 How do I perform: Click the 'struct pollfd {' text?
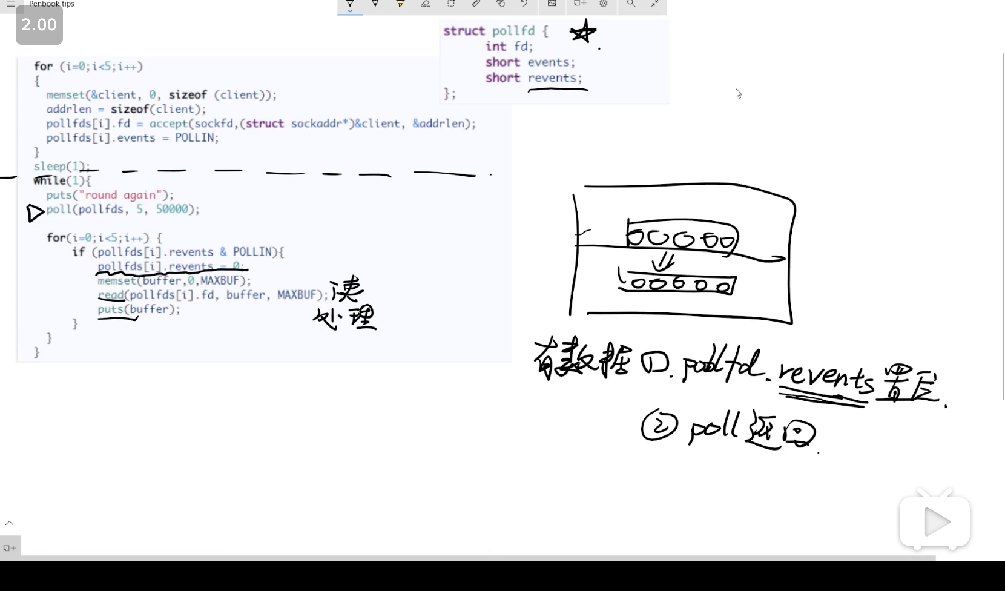(x=496, y=31)
